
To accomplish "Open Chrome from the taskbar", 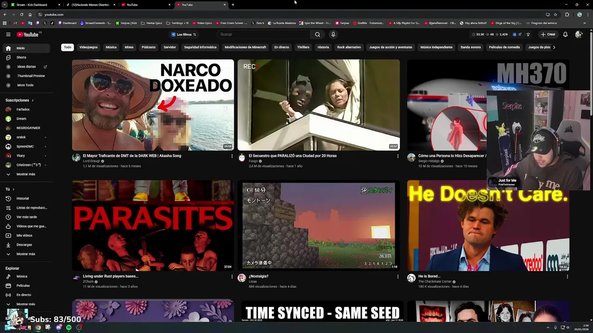I will click(x=38, y=327).
